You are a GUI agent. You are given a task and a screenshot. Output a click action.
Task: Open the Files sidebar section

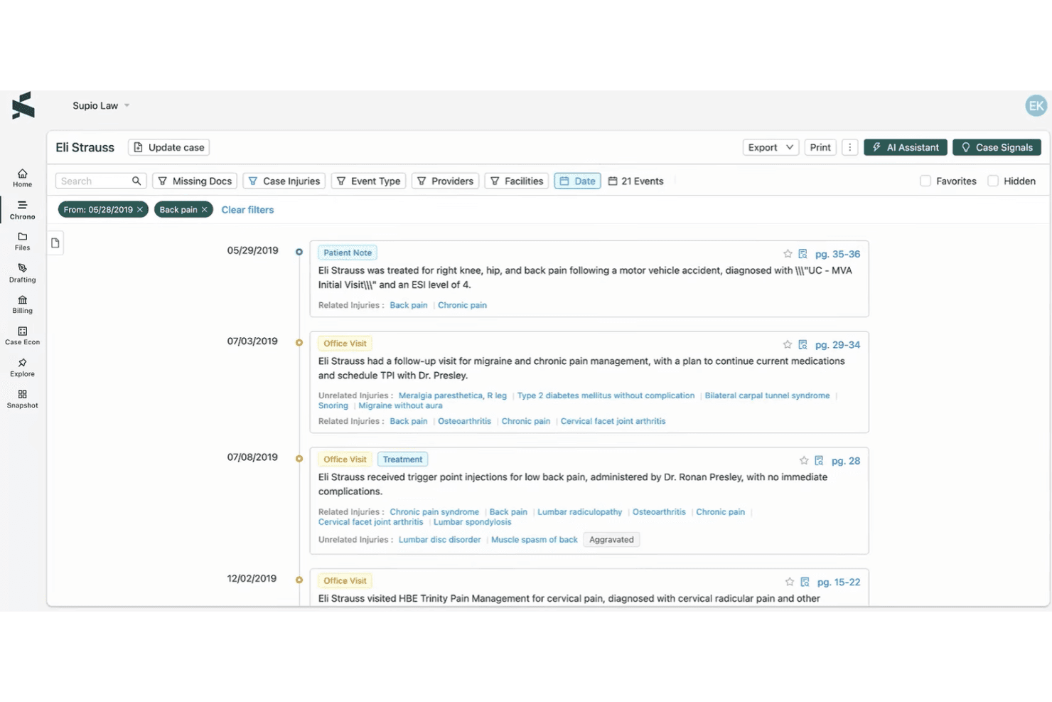pyautogui.click(x=22, y=241)
